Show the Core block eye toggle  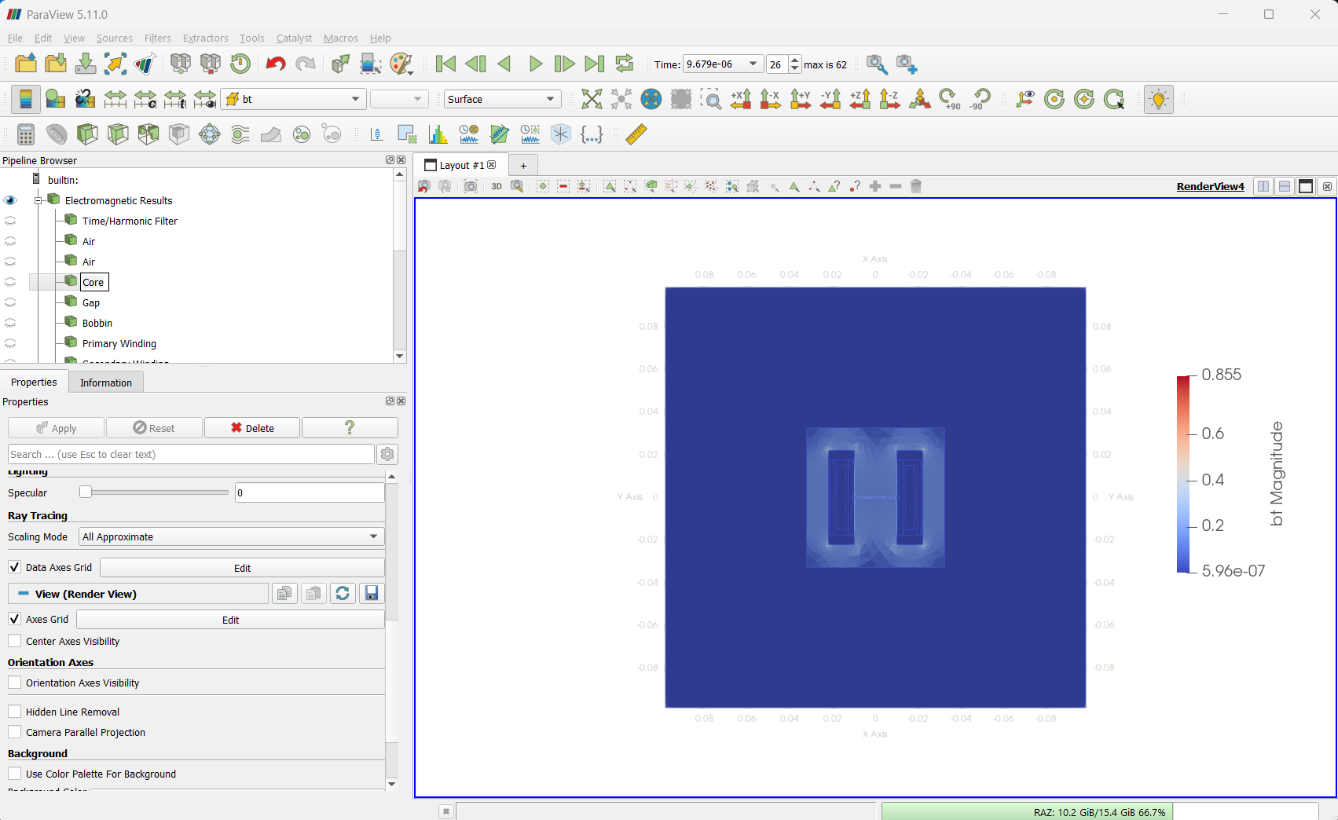[10, 282]
